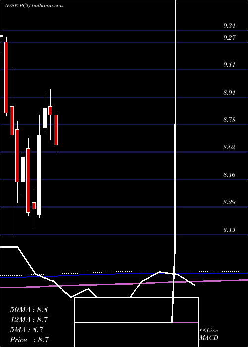Click the first tall red candlestick near 9.27
This screenshot has width=248, height=347.
click(6, 77)
